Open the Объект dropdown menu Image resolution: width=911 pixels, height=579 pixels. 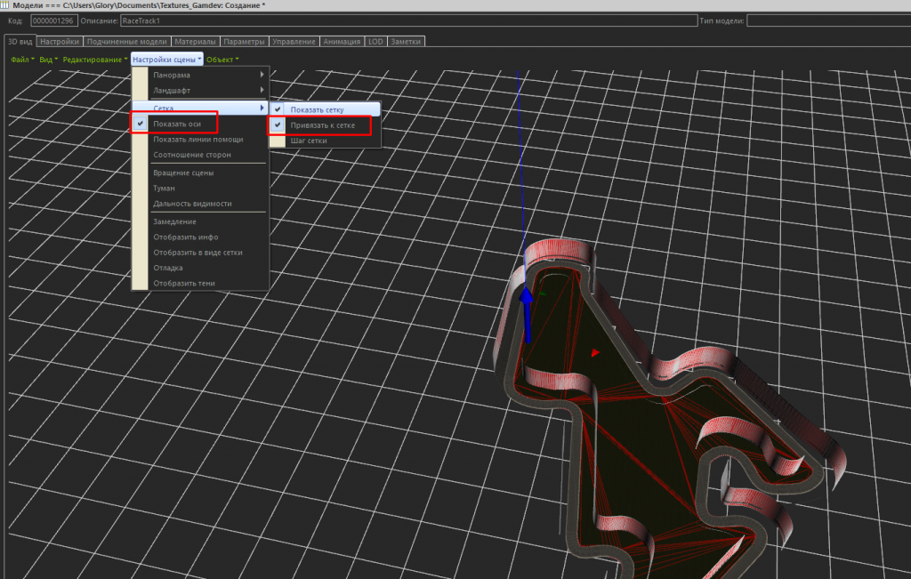pyautogui.click(x=222, y=60)
